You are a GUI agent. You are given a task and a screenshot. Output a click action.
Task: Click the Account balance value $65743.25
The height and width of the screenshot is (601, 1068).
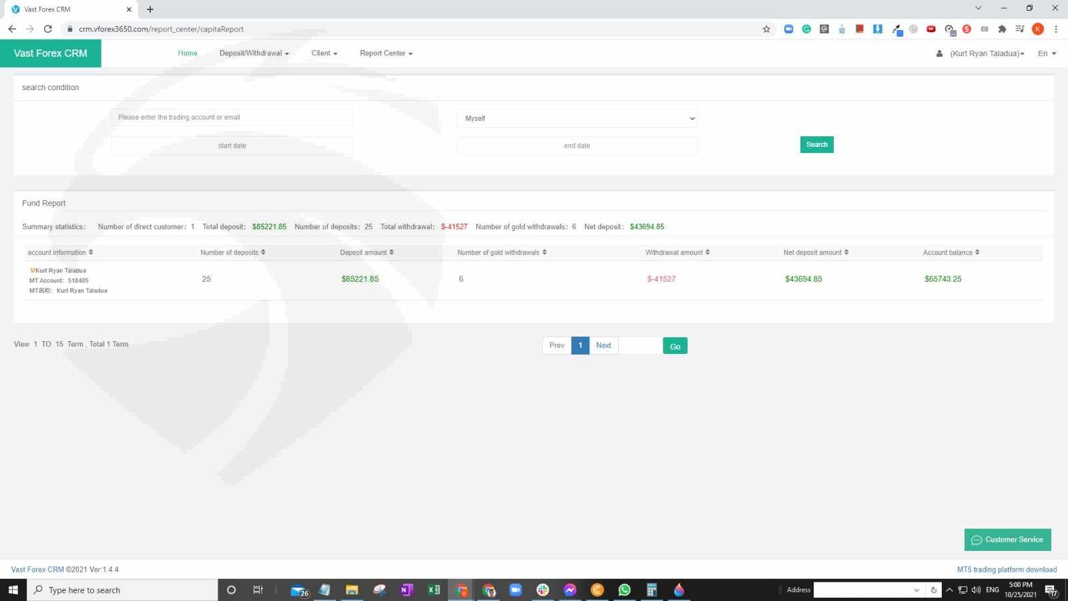click(943, 279)
